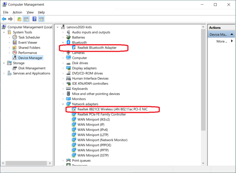Click the blue Help question mark icon
The image size is (236, 173).
click(x=34, y=19)
